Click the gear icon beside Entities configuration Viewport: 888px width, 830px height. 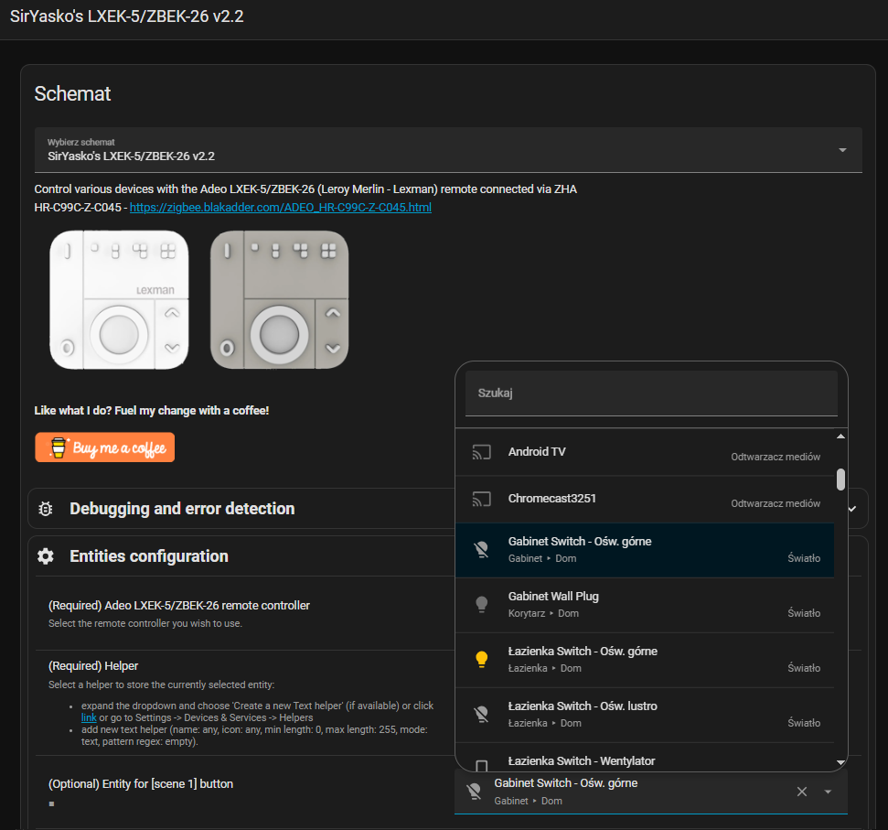46,556
